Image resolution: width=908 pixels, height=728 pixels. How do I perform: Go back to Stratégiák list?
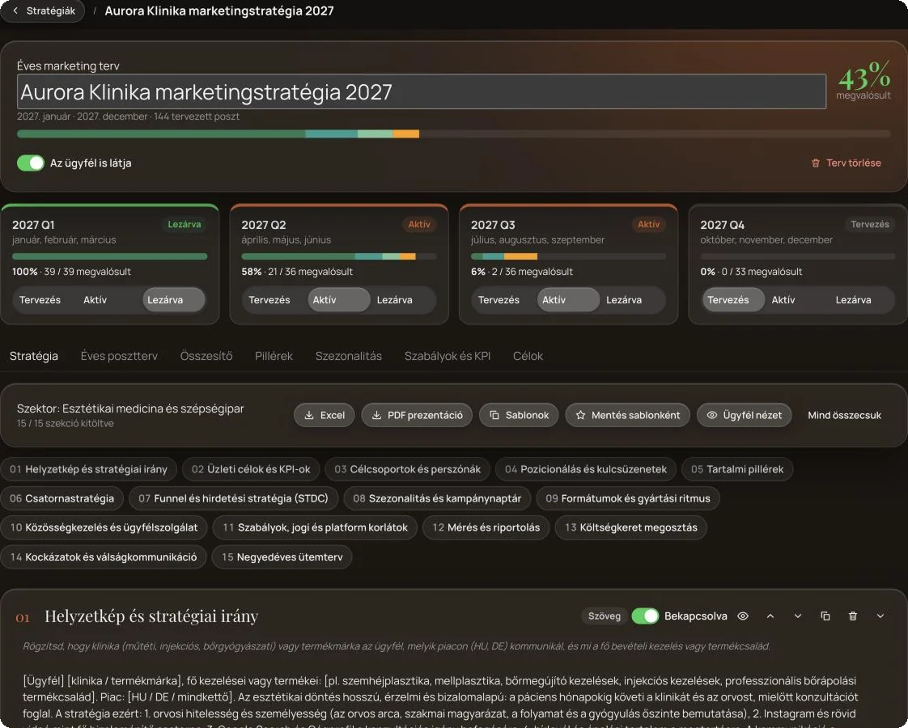coord(43,11)
